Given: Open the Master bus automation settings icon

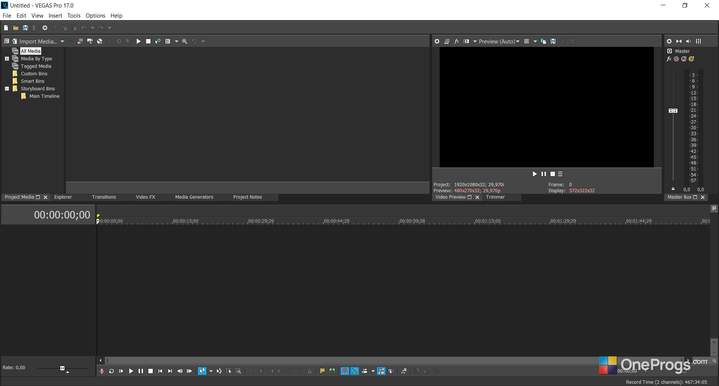Looking at the screenshot, I should pos(676,59).
